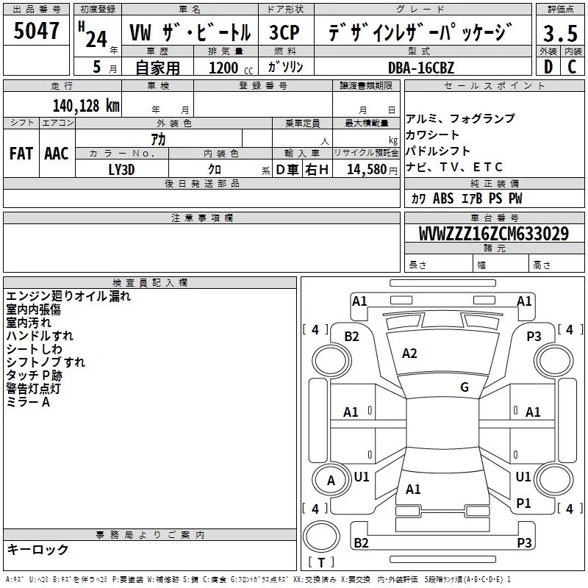Click inspector note ハンドルすれ
Image resolution: width=588 pixels, height=588 pixels.
coord(40,336)
